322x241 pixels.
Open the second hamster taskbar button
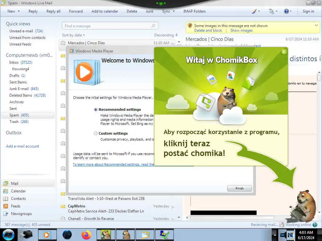(x=125, y=235)
